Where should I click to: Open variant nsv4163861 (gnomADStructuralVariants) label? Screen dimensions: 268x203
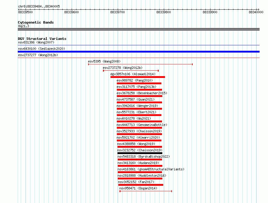(151, 169)
